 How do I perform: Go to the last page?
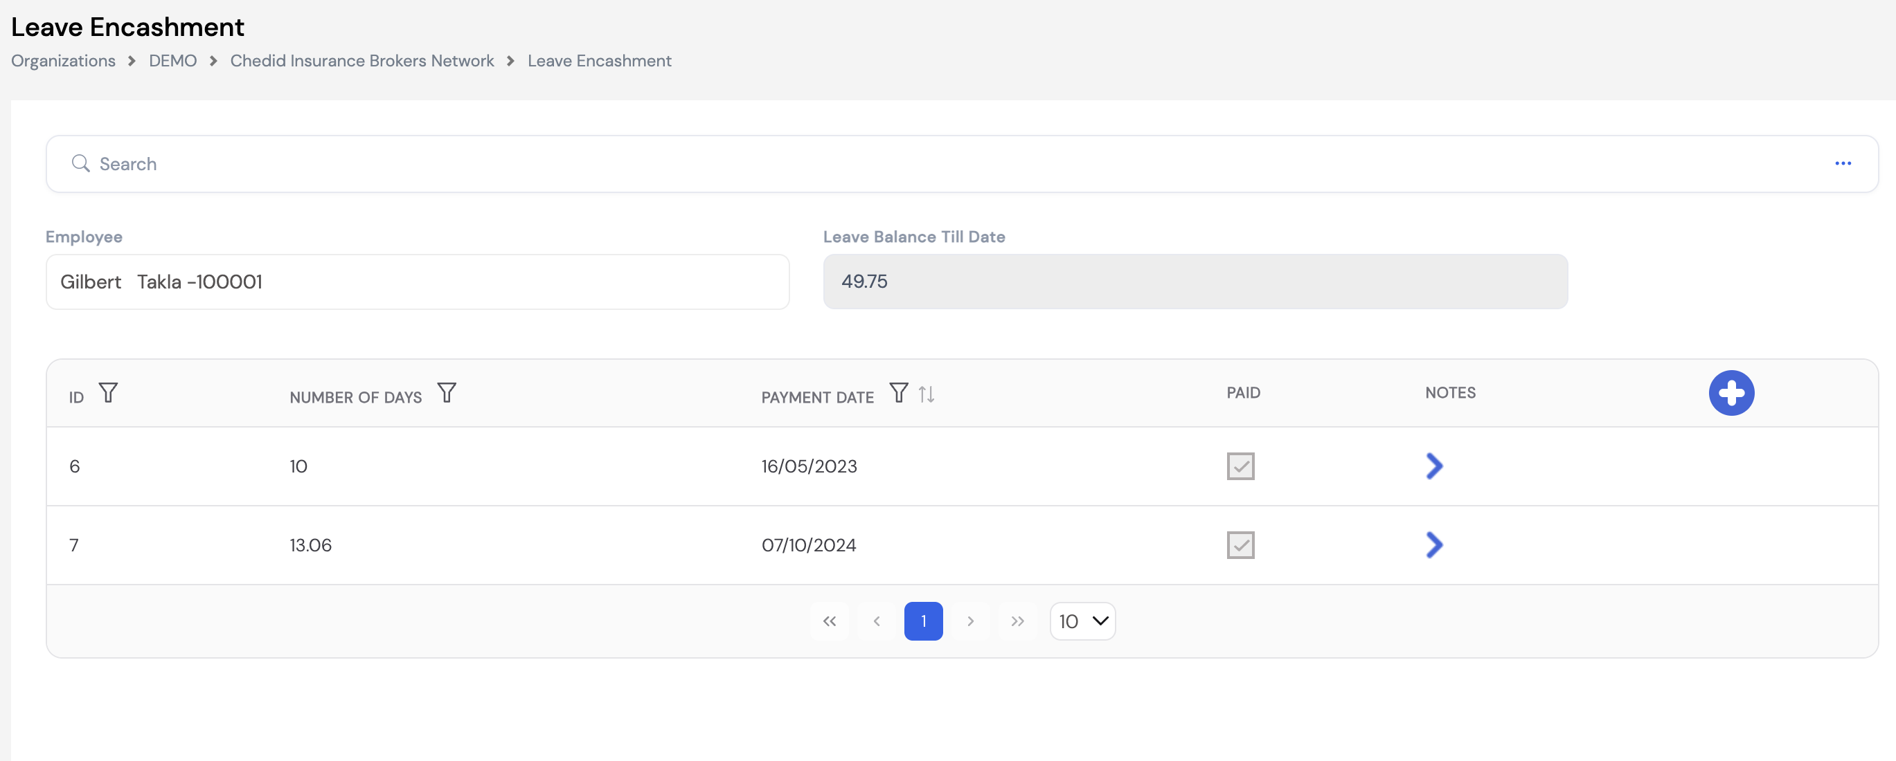click(1018, 621)
